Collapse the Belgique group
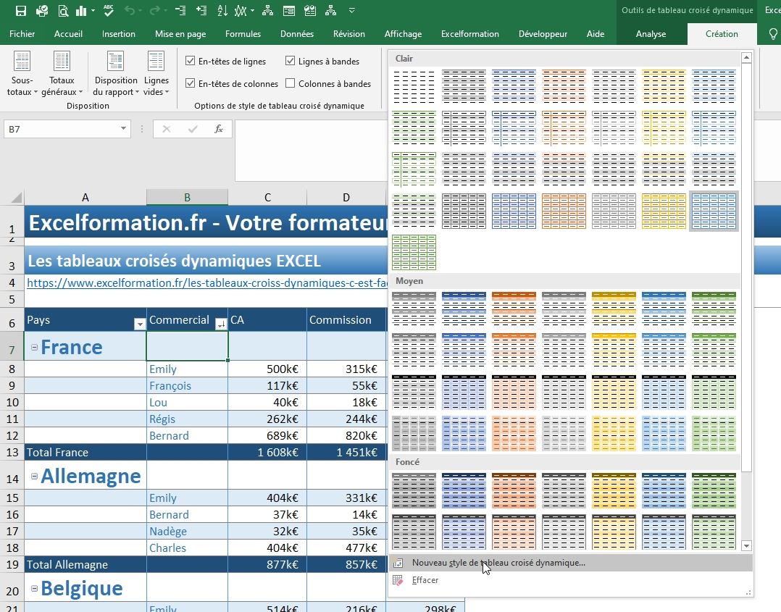781x612 pixels. coord(34,589)
